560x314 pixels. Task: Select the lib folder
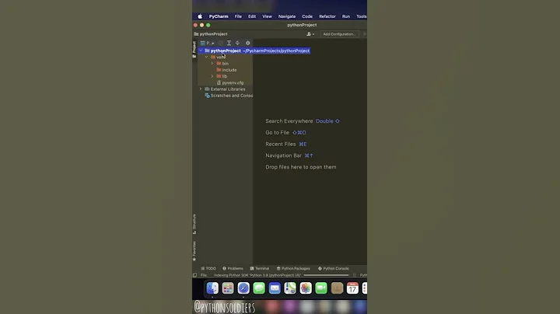[x=222, y=76]
